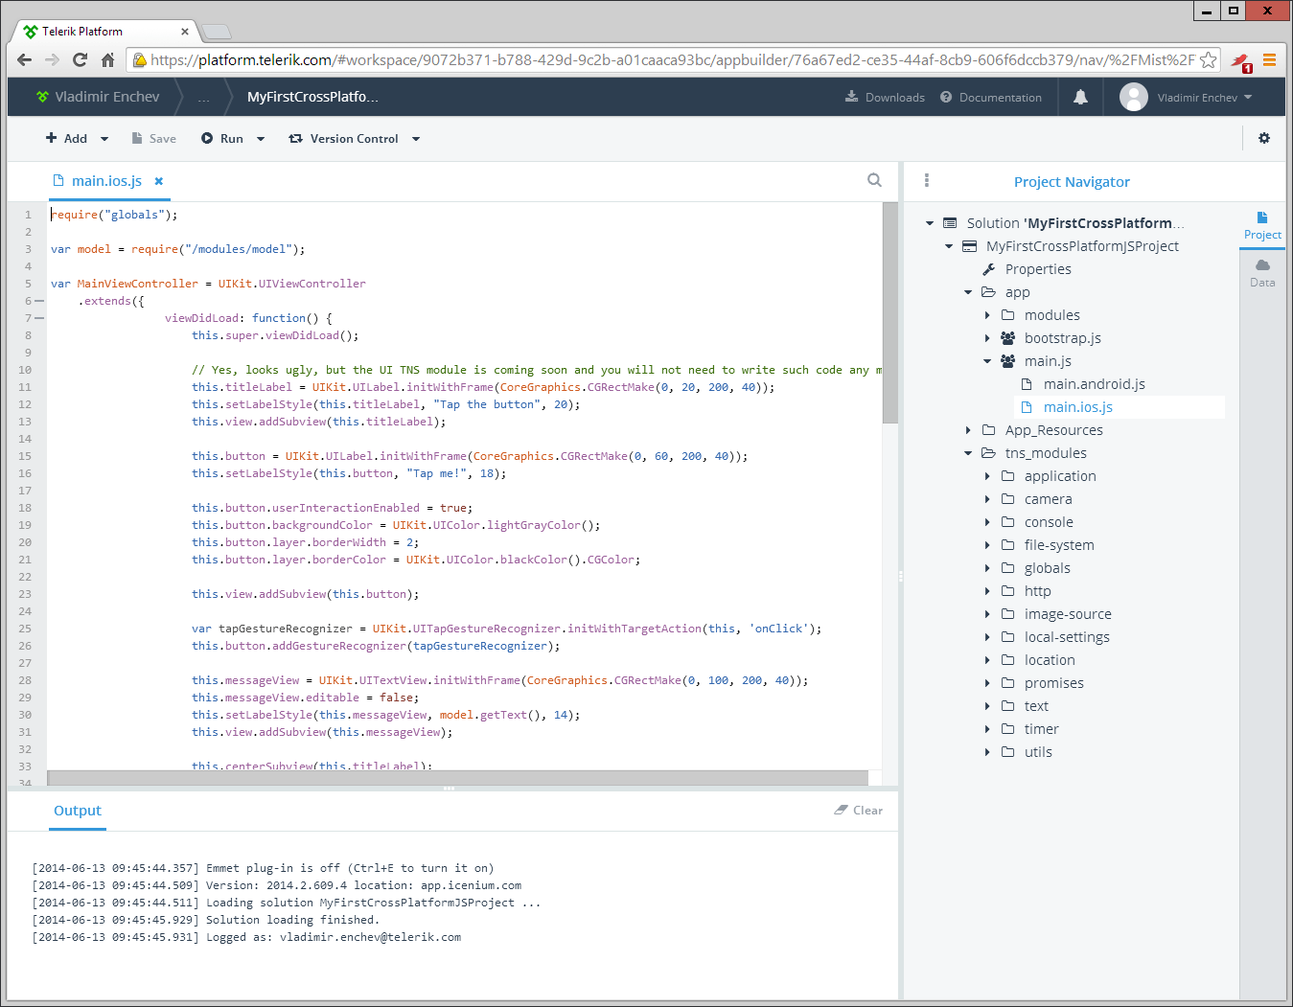This screenshot has height=1007, width=1293.
Task: Click the ellipsis breadcrumb item
Action: tap(203, 98)
